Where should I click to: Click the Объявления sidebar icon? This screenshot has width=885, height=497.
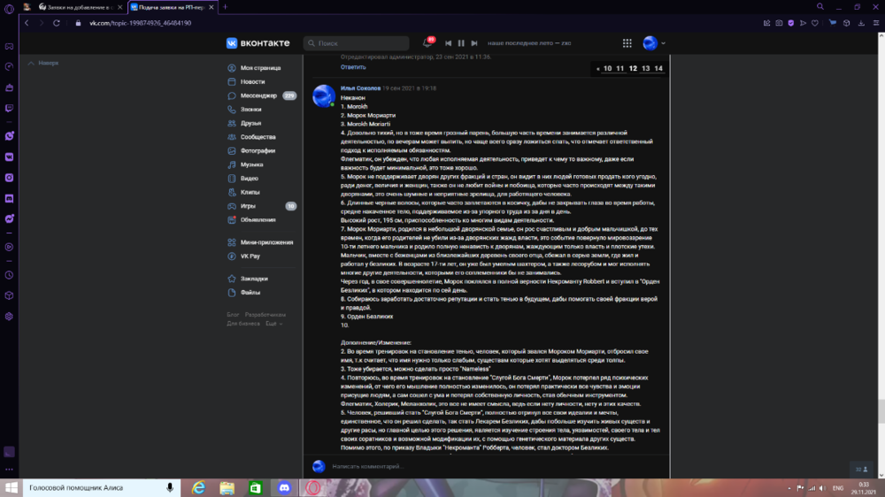click(231, 220)
